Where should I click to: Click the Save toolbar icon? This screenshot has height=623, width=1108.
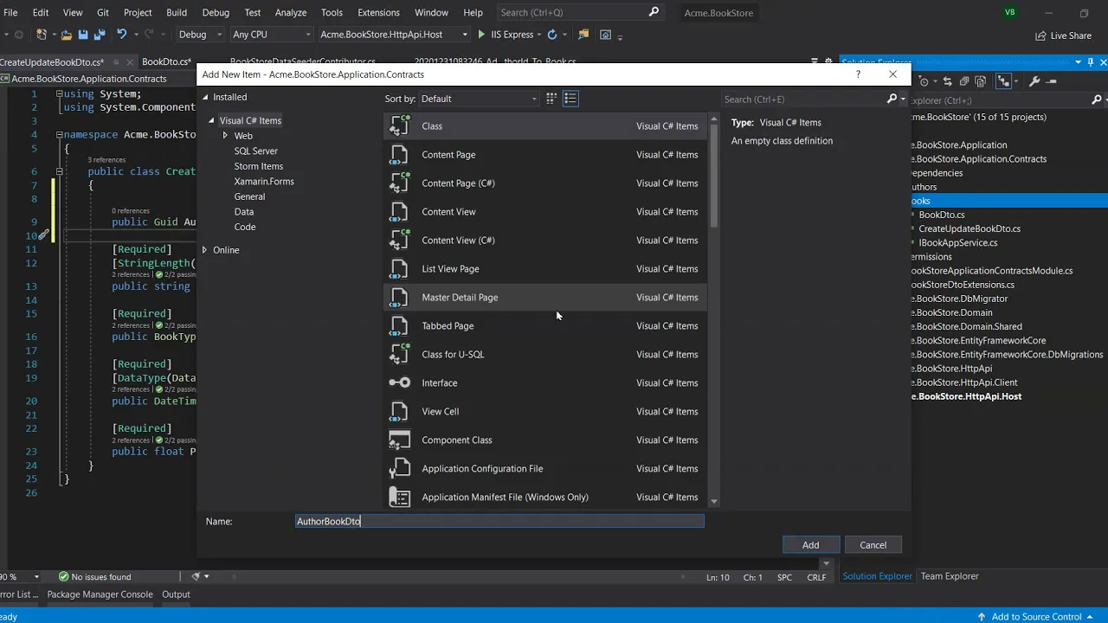pos(83,35)
